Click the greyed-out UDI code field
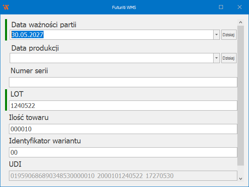249x187 pixels. 123,176
